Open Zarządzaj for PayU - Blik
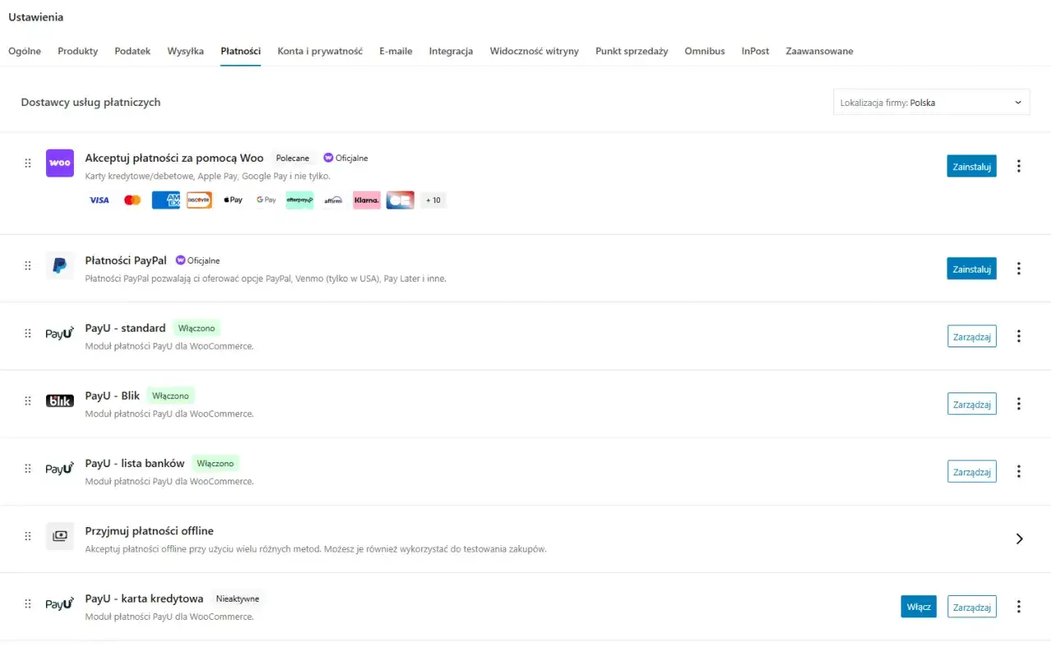The height and width of the screenshot is (656, 1051). coord(971,403)
